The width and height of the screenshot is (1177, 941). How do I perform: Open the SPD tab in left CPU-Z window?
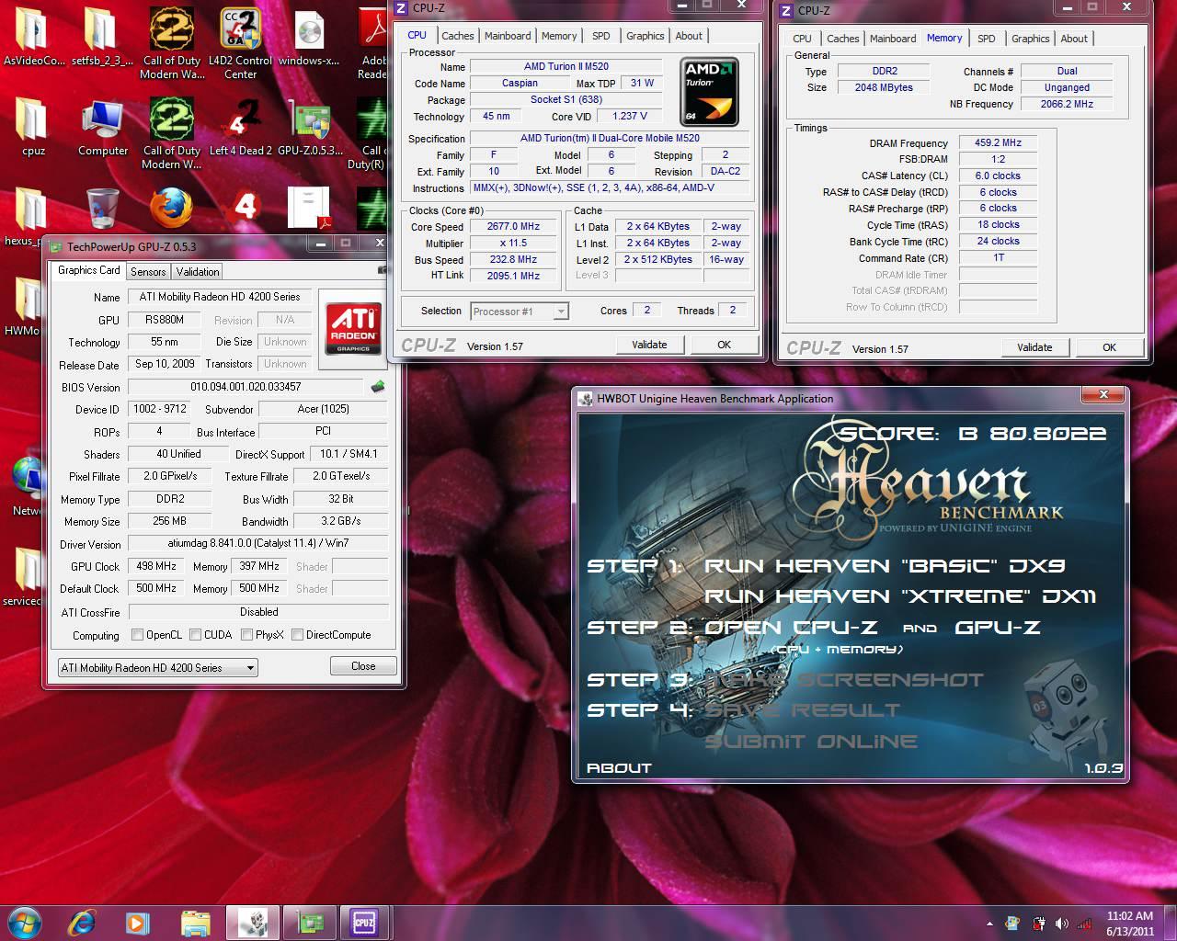(x=601, y=36)
